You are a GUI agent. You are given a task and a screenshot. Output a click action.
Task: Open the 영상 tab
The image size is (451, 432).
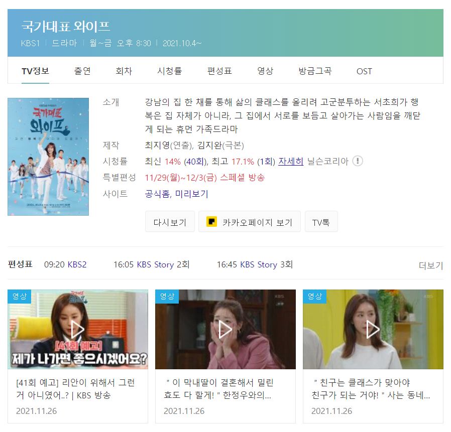click(265, 71)
